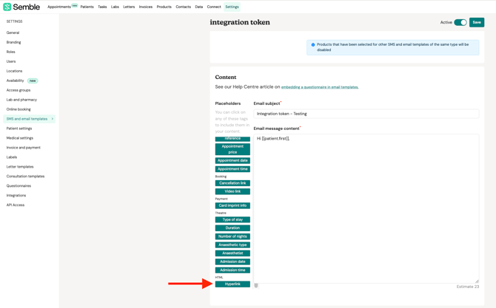This screenshot has width=496, height=308.
Task: Open Roles settings
Action: coord(11,52)
